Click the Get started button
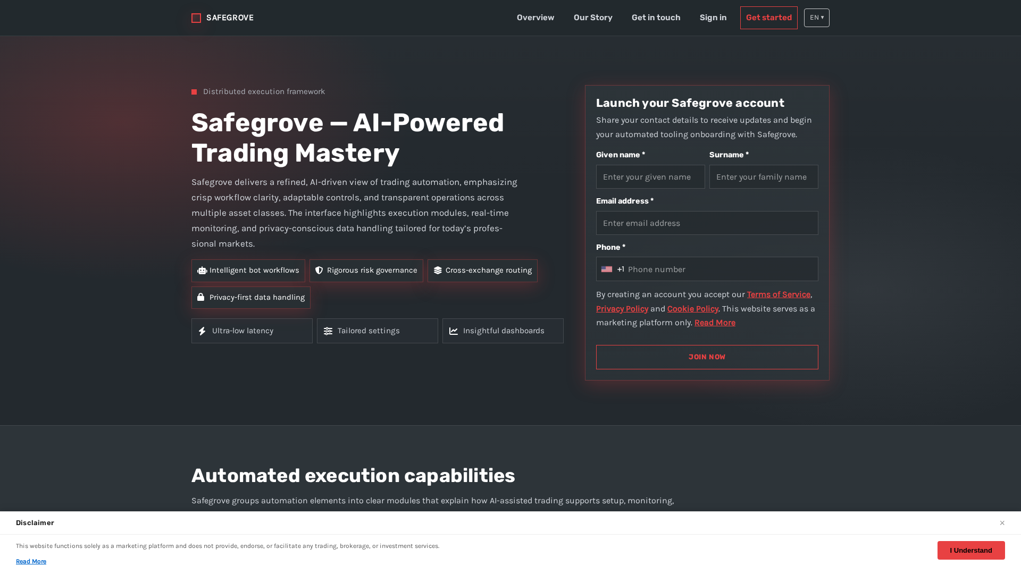This screenshot has height=574, width=1021. pos(769,18)
